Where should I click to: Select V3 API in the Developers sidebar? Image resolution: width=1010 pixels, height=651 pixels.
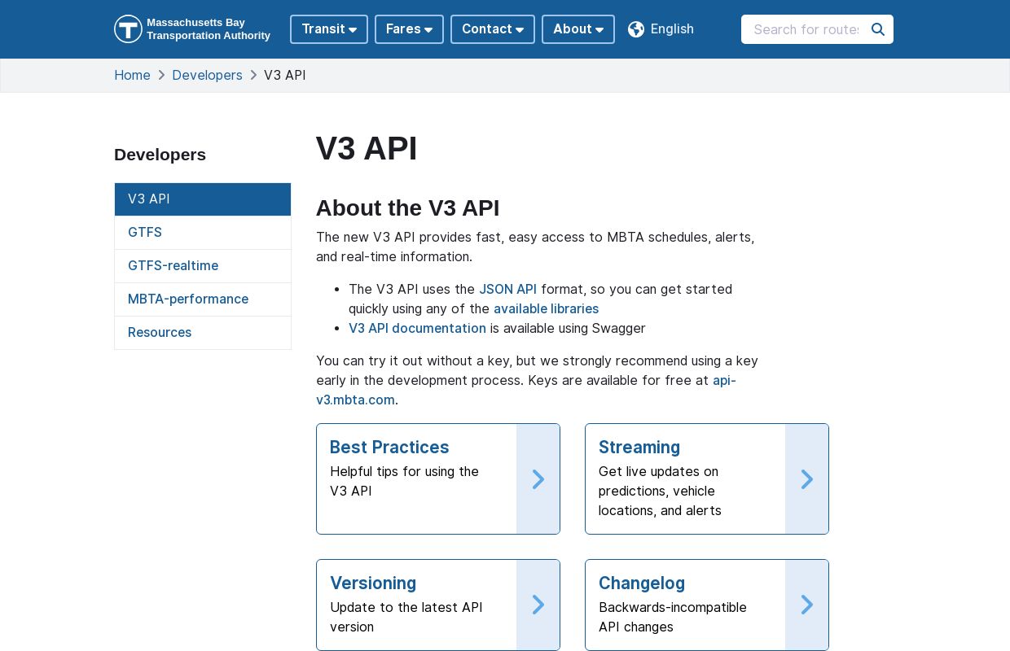tap(203, 199)
